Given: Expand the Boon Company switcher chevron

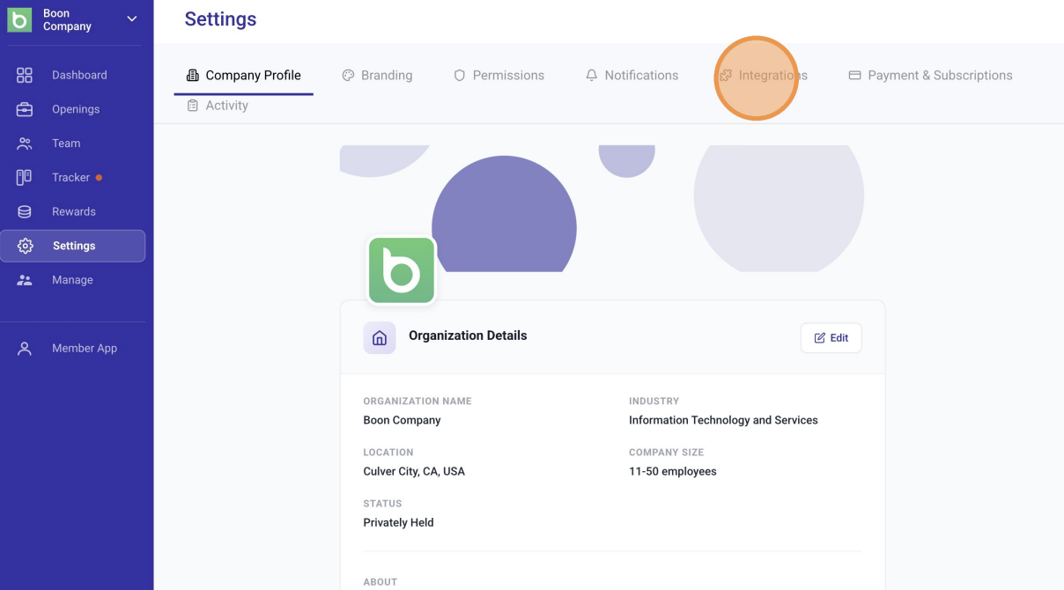Looking at the screenshot, I should coord(132,18).
